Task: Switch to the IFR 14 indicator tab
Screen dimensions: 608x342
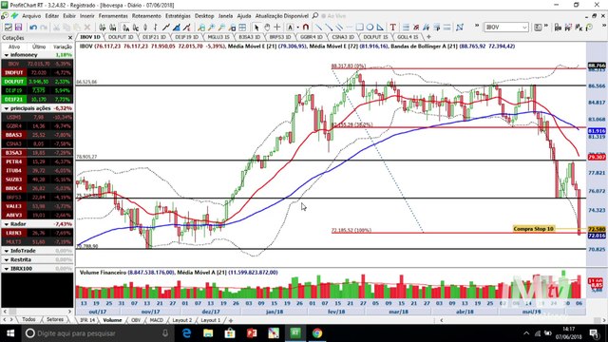Action: tap(87, 320)
